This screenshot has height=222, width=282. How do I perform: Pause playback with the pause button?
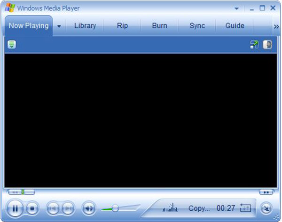tap(15, 208)
